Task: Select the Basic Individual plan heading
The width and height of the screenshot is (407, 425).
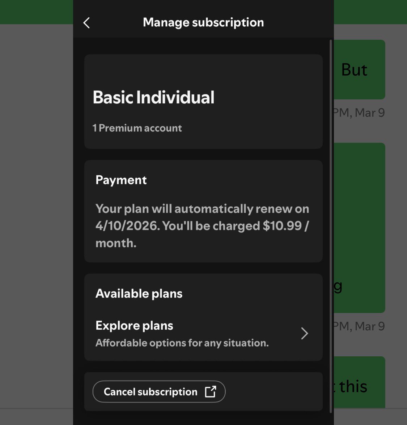Action: click(x=153, y=97)
